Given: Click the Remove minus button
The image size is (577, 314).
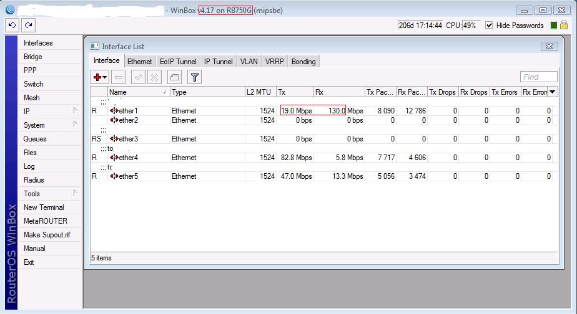Looking at the screenshot, I should click(x=119, y=77).
